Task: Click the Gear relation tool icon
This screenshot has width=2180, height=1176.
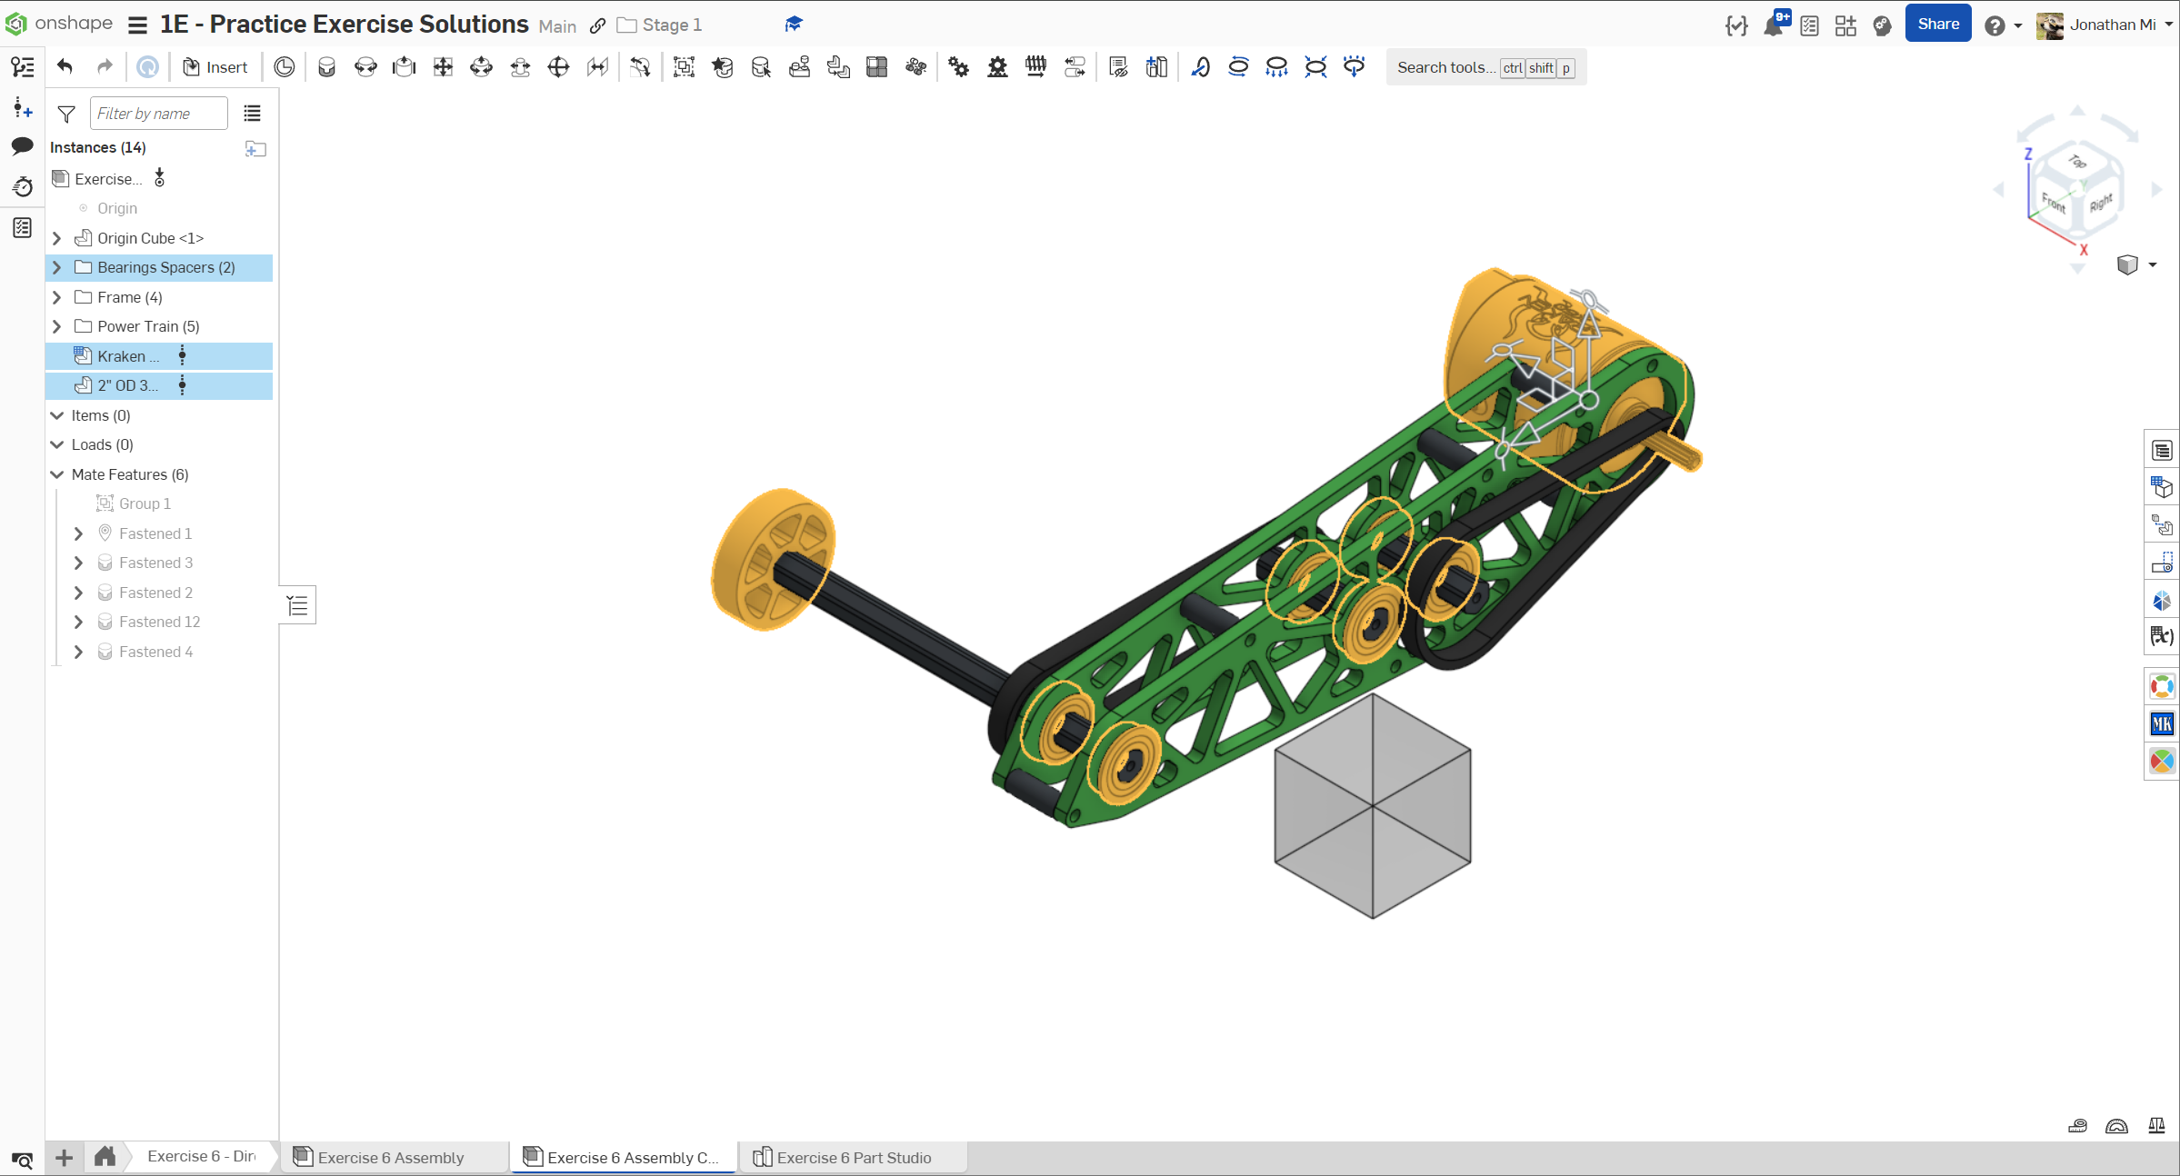Action: click(958, 67)
